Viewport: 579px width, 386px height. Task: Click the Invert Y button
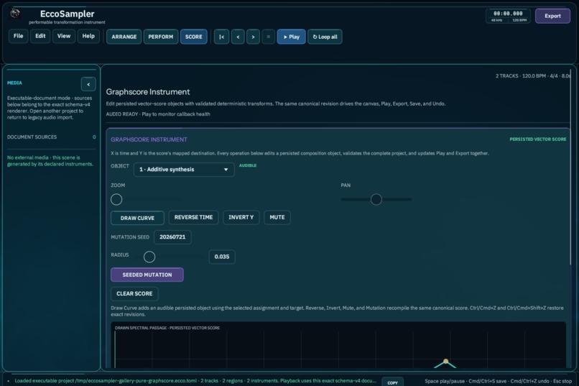241,217
